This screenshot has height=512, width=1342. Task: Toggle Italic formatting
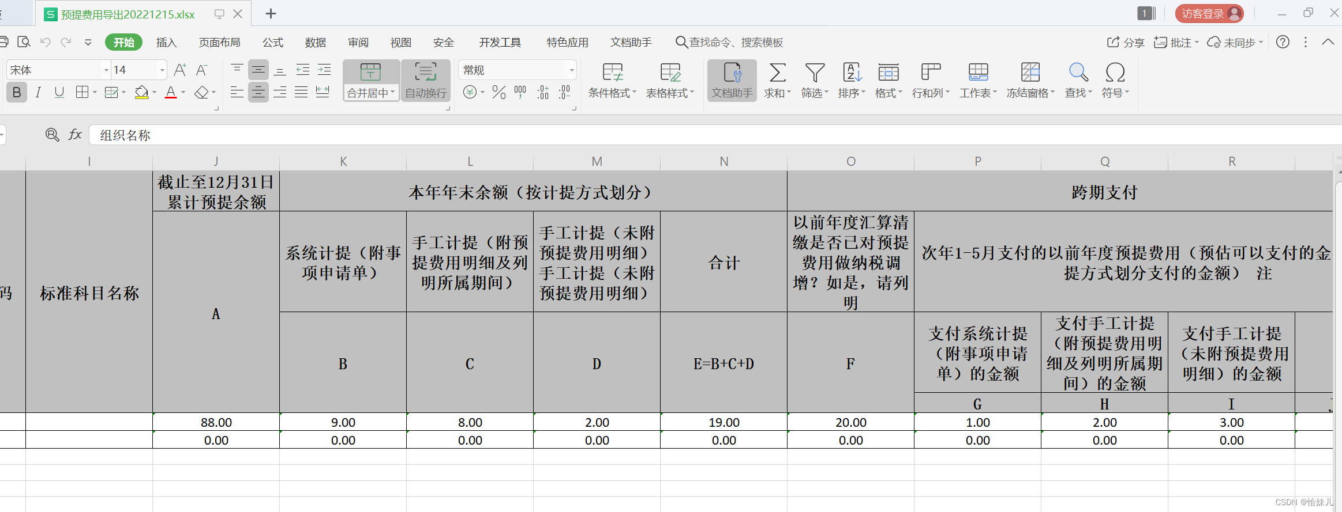click(x=38, y=92)
